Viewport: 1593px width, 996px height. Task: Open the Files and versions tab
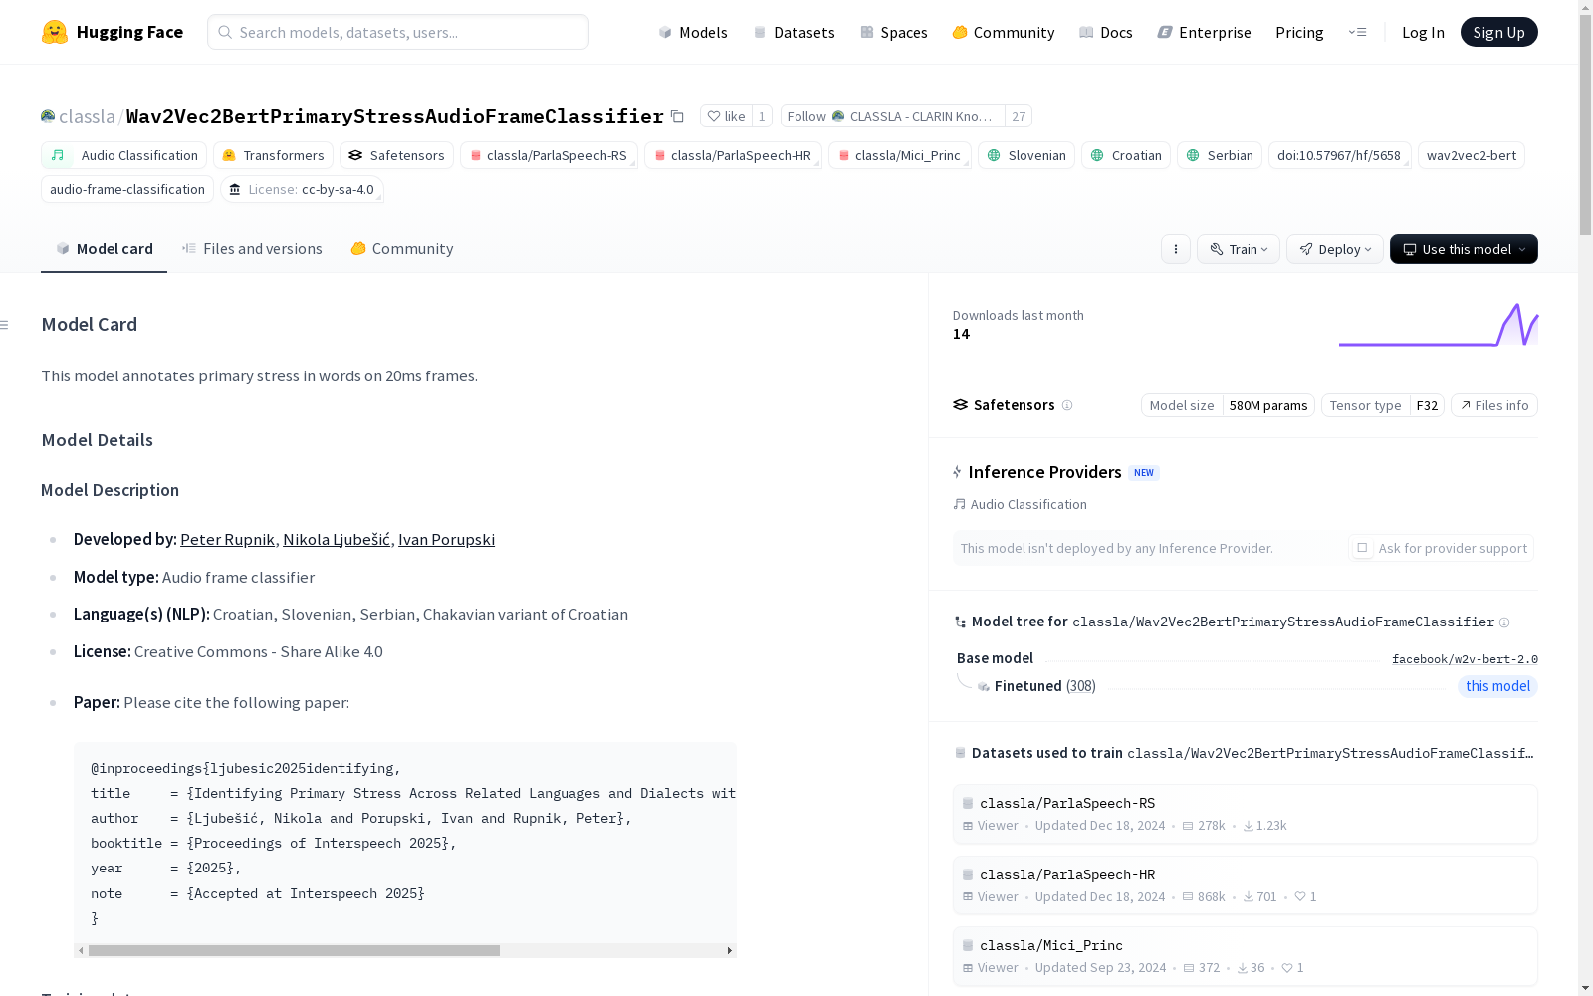252,249
